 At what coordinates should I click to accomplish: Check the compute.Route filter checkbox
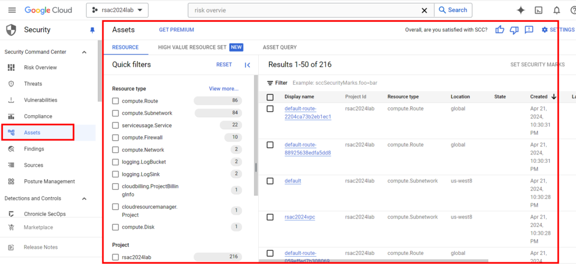tap(115, 101)
